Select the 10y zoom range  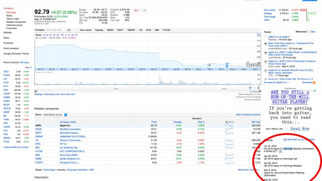(x=72, y=35)
